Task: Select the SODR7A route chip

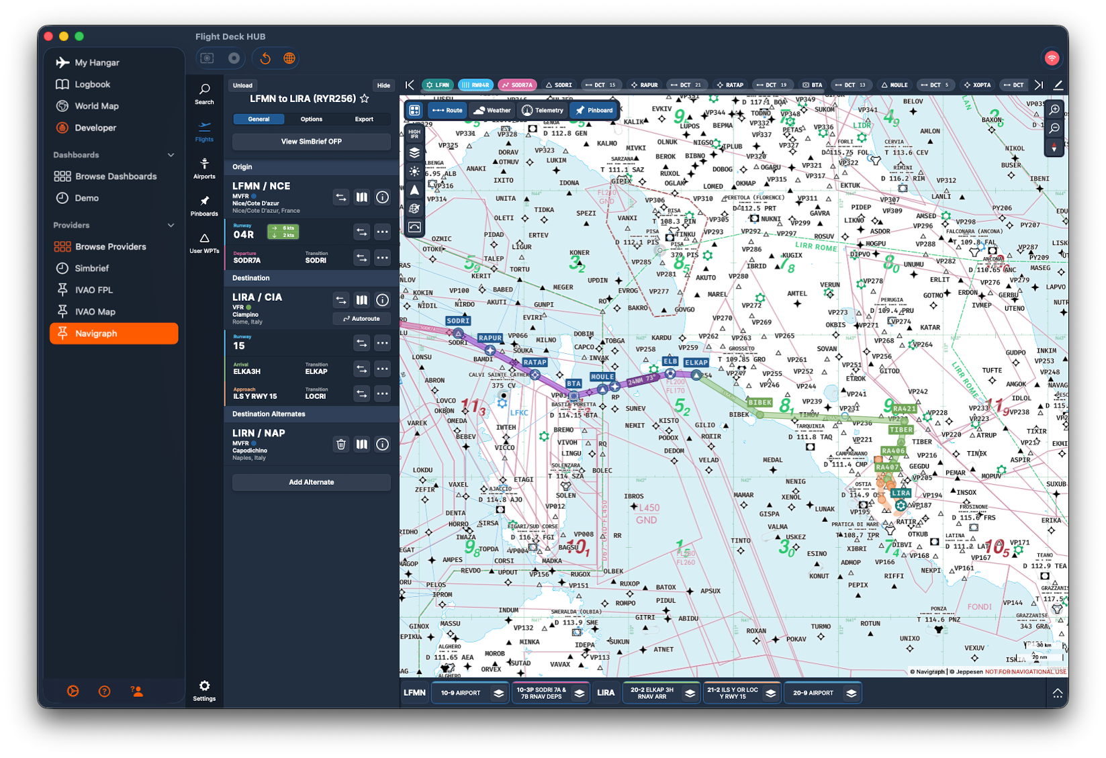Action: pyautogui.click(x=516, y=85)
